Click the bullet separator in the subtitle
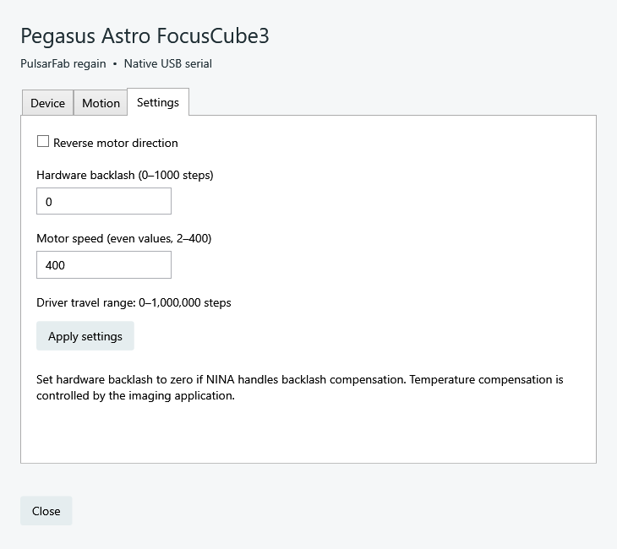 [115, 63]
